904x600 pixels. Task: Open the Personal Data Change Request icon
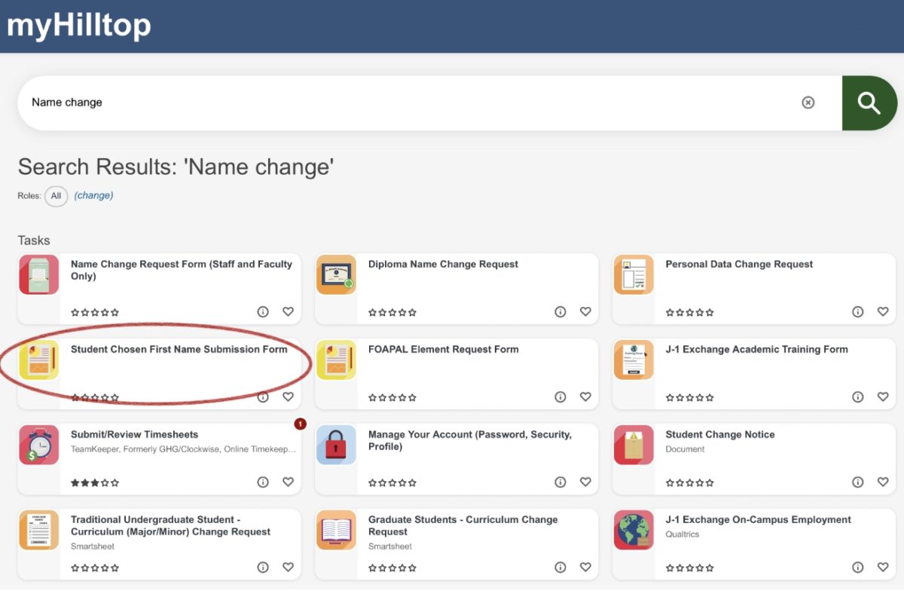click(634, 274)
